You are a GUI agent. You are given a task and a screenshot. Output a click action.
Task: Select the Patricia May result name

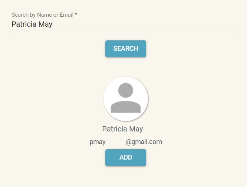[122, 129]
